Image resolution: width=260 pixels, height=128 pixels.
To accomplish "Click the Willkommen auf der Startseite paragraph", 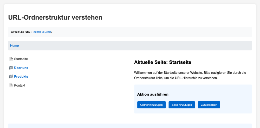I will click(x=190, y=76).
